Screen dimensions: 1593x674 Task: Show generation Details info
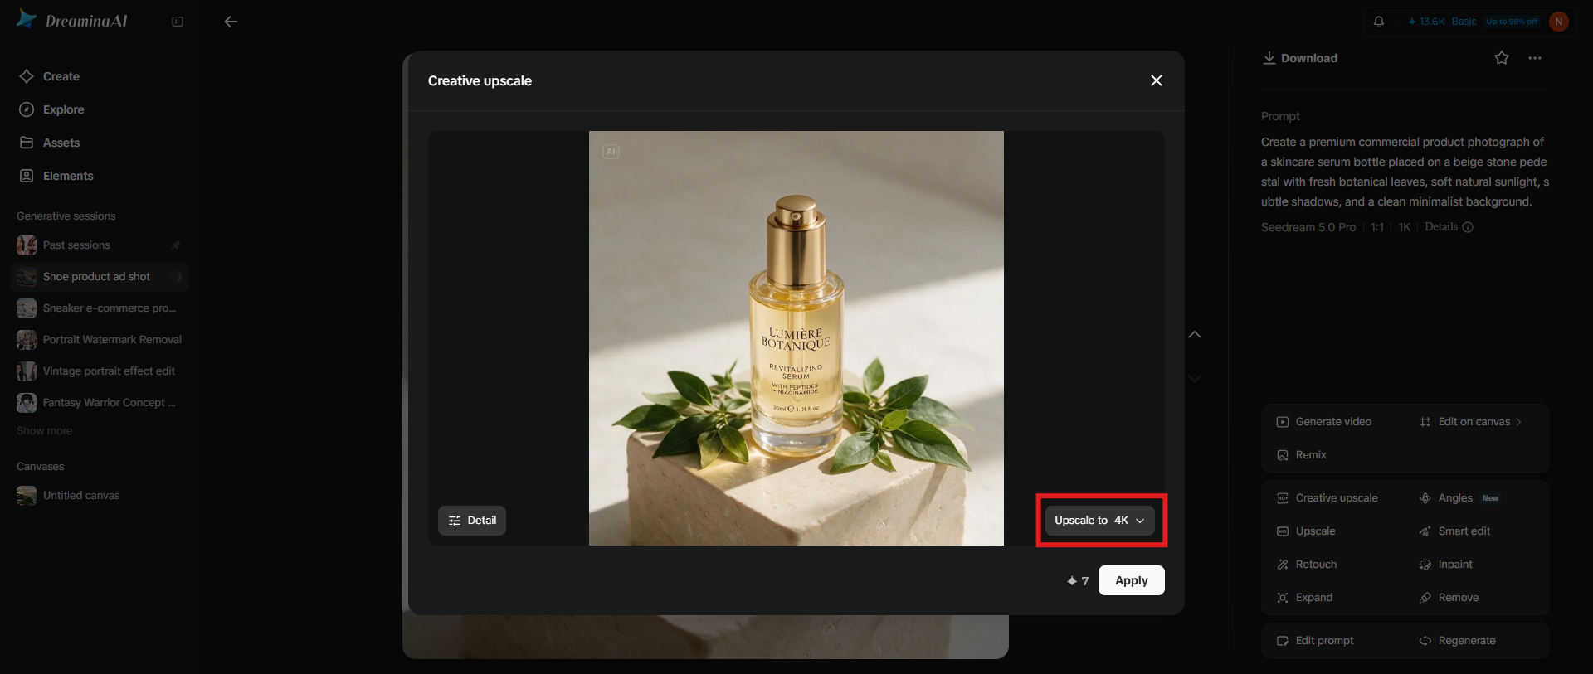tap(1449, 227)
